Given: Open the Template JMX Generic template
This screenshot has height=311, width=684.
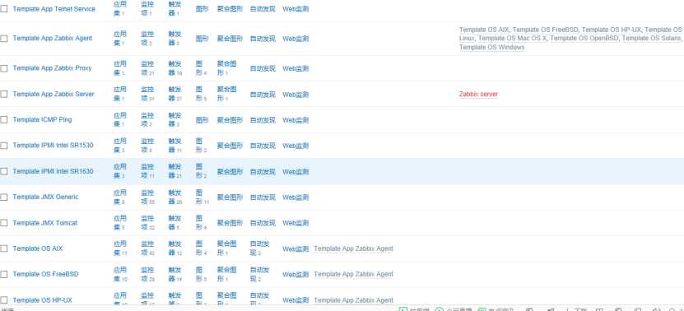Looking at the screenshot, I should click(45, 197).
